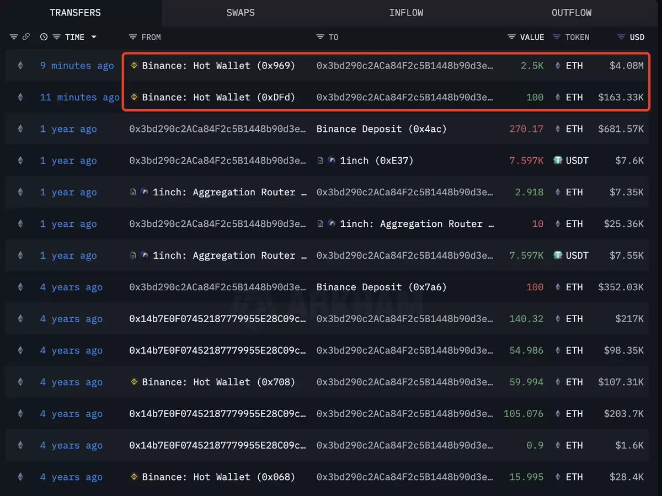Viewport: 662px width, 496px height.
Task: Open the 1inch (0xE37) recipient link
Action: tap(376, 161)
